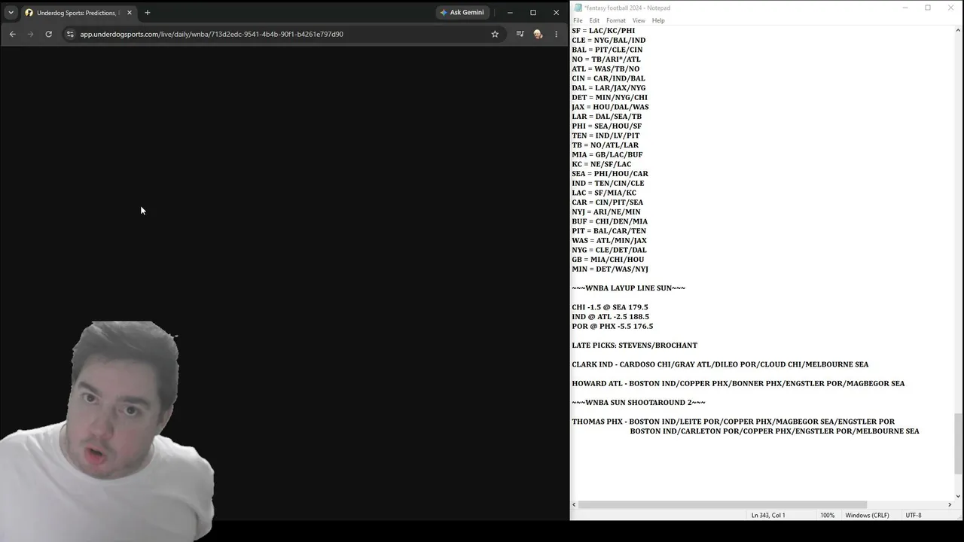964x542 pixels.
Task: Click the line 'LAC = SF/MIA/KC'
Action: pyautogui.click(x=604, y=193)
